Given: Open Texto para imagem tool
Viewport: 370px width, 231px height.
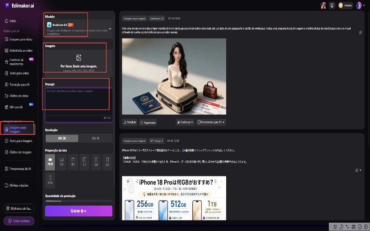Looking at the screenshot, I should [18, 141].
